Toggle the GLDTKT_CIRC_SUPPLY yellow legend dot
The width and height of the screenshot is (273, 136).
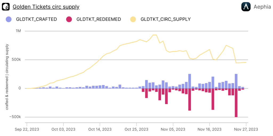point(133,19)
